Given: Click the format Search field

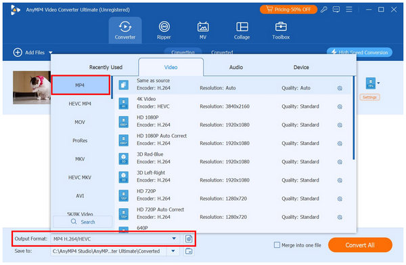Looking at the screenshot, I should click(83, 222).
